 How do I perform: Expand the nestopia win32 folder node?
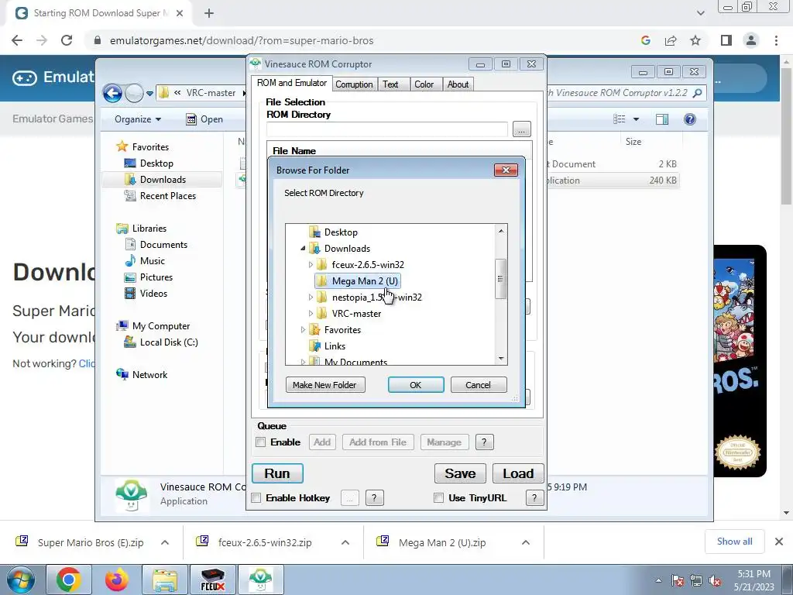click(311, 297)
